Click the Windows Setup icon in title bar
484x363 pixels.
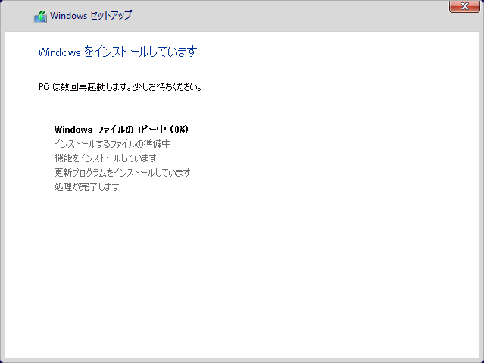point(40,17)
